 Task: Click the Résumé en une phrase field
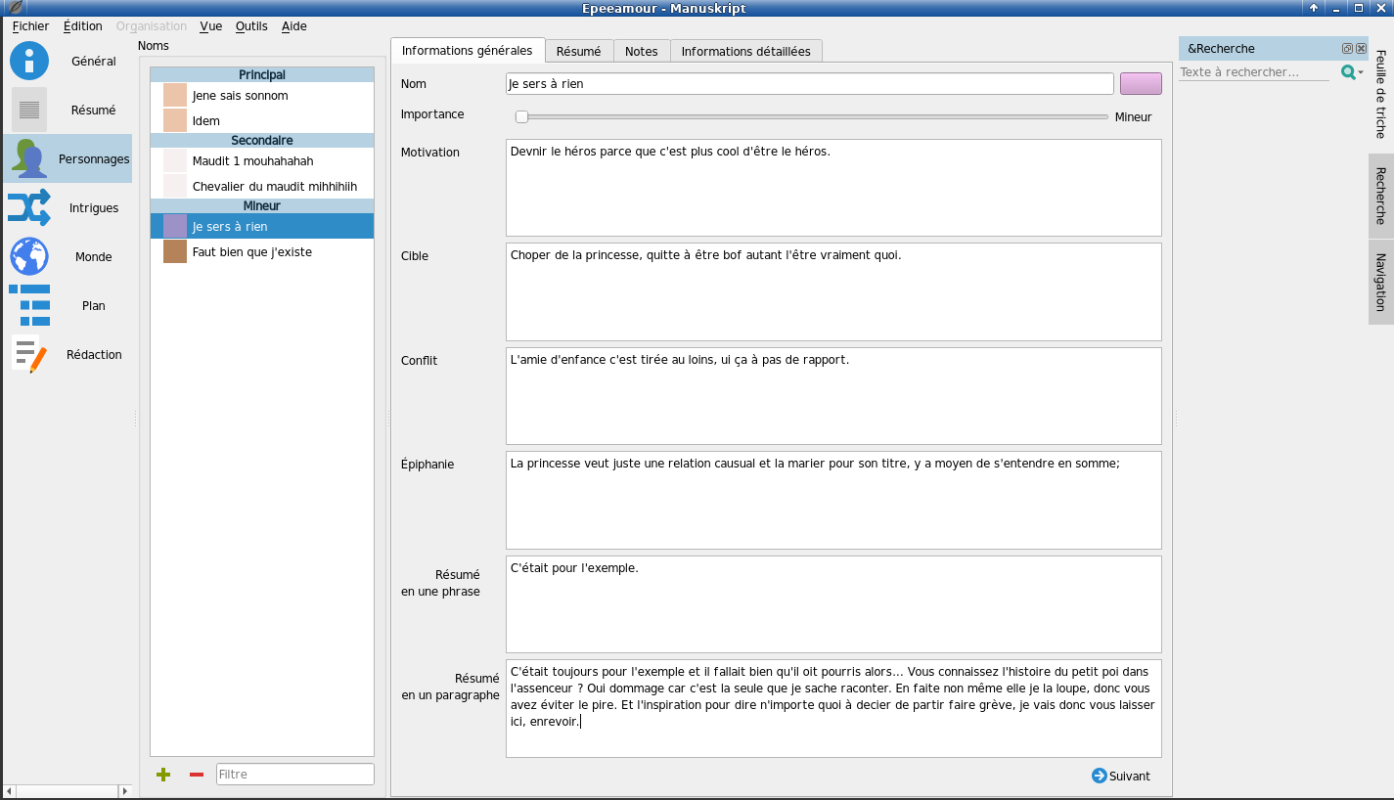coord(833,604)
